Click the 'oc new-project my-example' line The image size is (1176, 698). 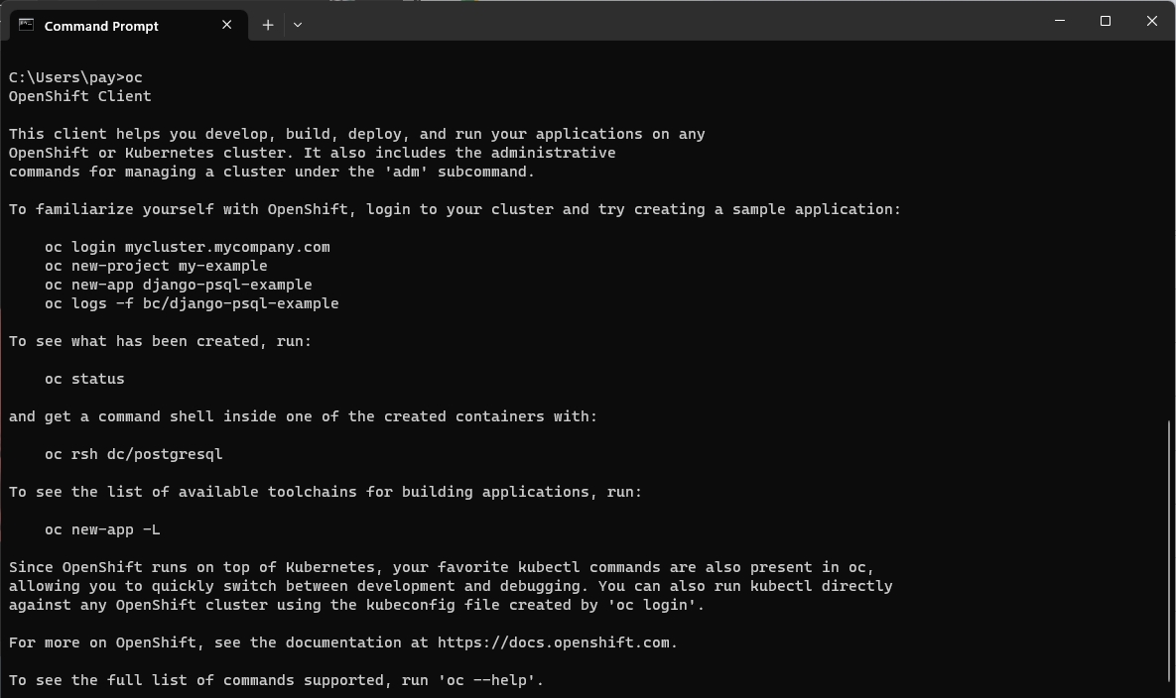[x=156, y=266]
